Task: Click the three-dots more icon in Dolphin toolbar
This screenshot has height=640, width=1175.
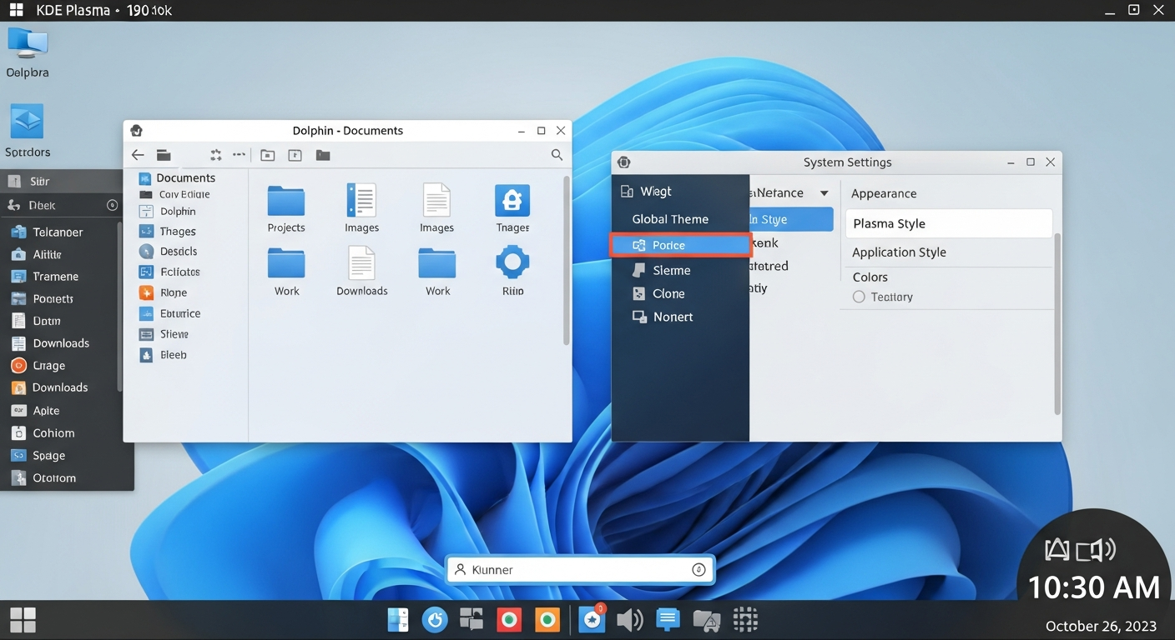Action: click(x=240, y=155)
